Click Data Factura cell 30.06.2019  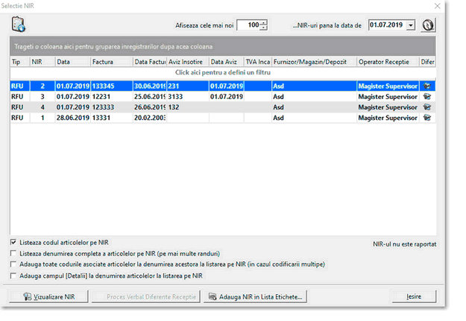click(x=150, y=86)
